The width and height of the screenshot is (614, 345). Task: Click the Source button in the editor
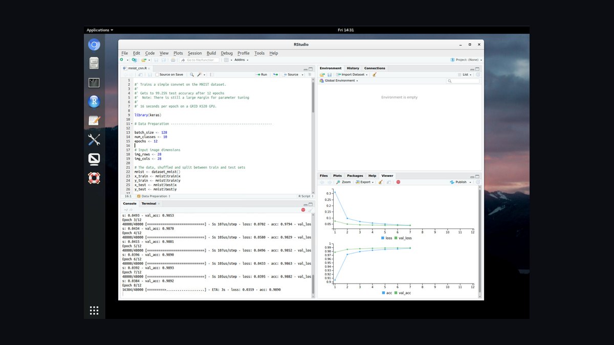pos(291,75)
